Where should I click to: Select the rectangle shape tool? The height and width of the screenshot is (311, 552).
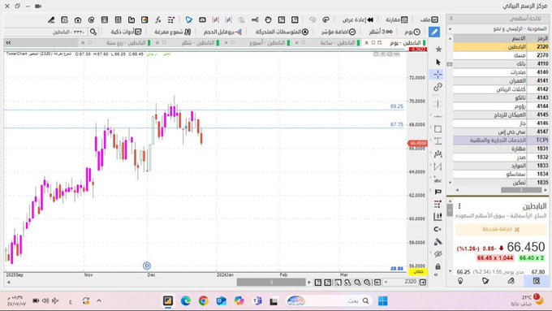click(x=438, y=129)
